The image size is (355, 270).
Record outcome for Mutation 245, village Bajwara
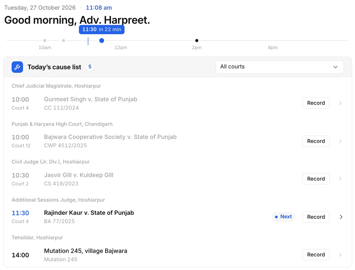pyautogui.click(x=316, y=255)
